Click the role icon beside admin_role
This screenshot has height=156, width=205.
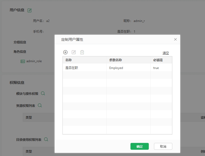pos(23,61)
